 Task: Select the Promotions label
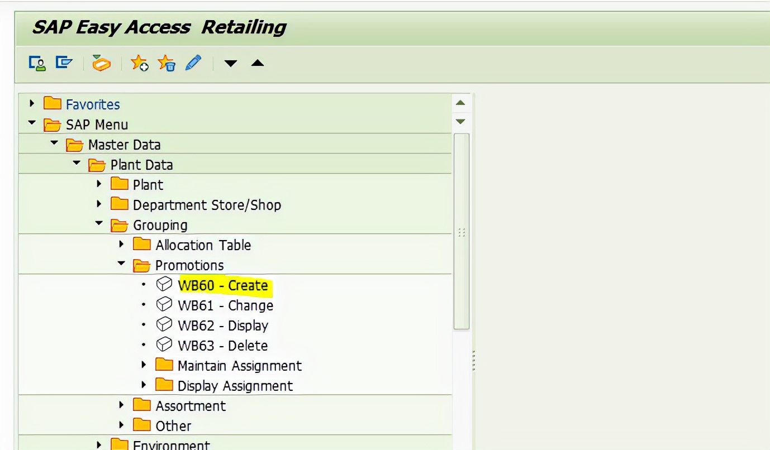click(x=189, y=265)
